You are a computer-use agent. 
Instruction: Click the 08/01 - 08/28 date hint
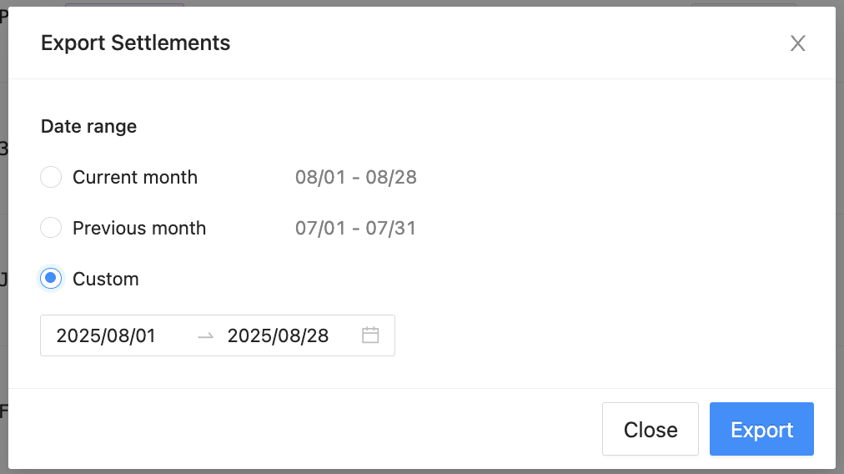pos(356,177)
